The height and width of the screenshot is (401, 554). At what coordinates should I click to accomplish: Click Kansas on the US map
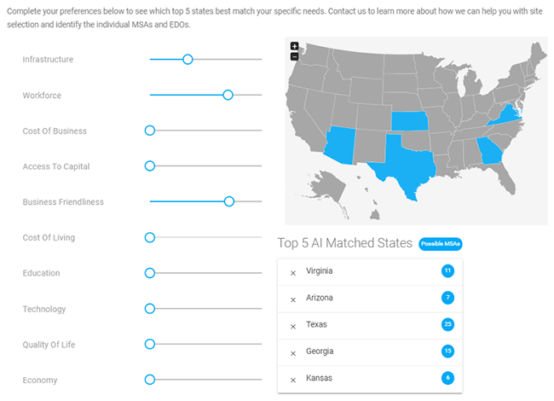coord(409,121)
